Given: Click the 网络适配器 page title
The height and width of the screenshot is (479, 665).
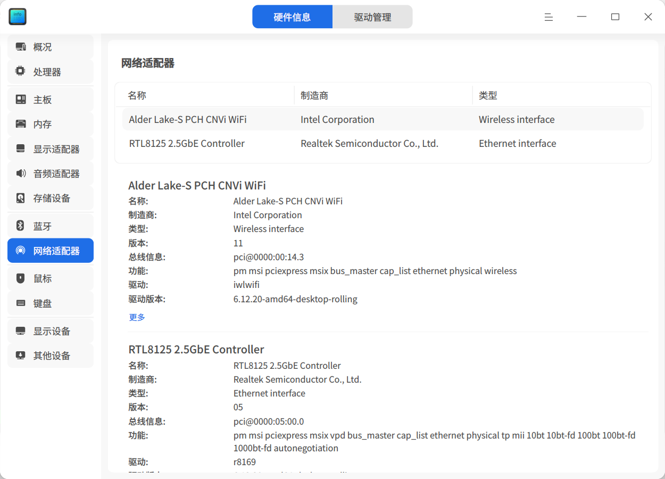Looking at the screenshot, I should 148,63.
